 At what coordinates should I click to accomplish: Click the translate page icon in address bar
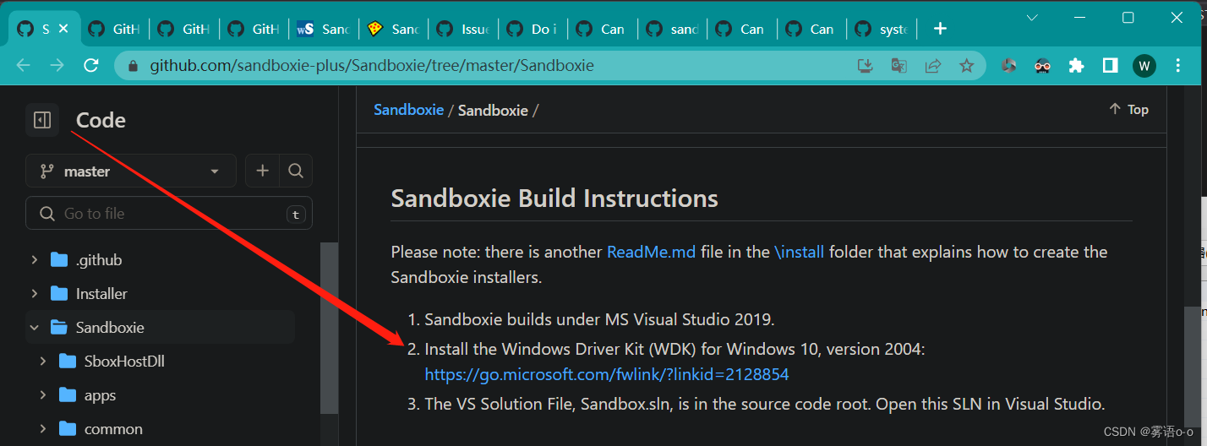coord(898,65)
